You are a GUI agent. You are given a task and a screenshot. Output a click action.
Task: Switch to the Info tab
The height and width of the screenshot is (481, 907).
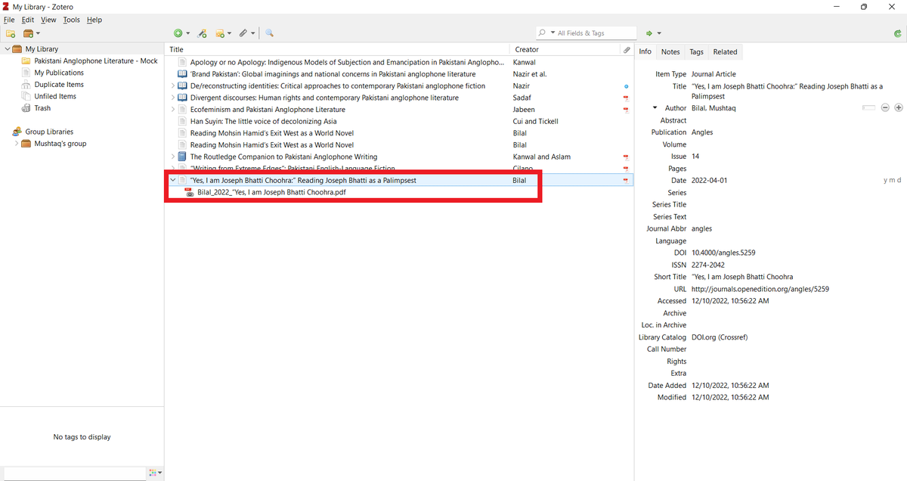(x=645, y=51)
